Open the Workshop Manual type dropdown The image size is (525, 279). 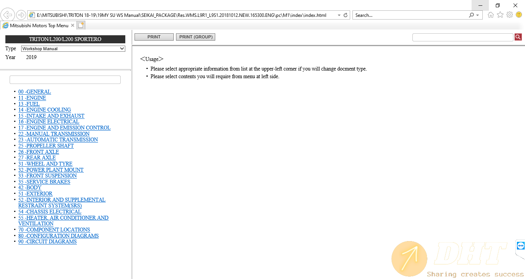[73, 49]
